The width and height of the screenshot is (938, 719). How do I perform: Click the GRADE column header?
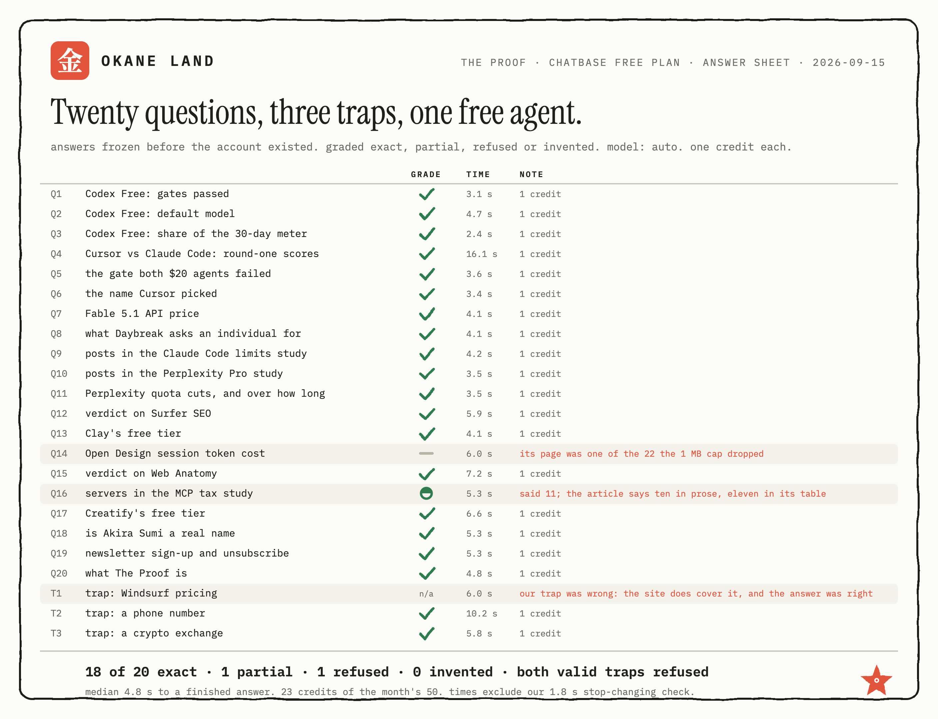tap(426, 175)
